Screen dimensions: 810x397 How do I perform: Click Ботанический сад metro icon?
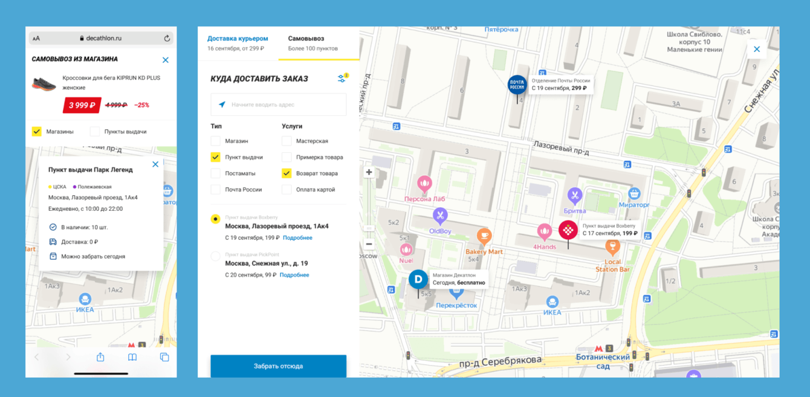(x=599, y=348)
